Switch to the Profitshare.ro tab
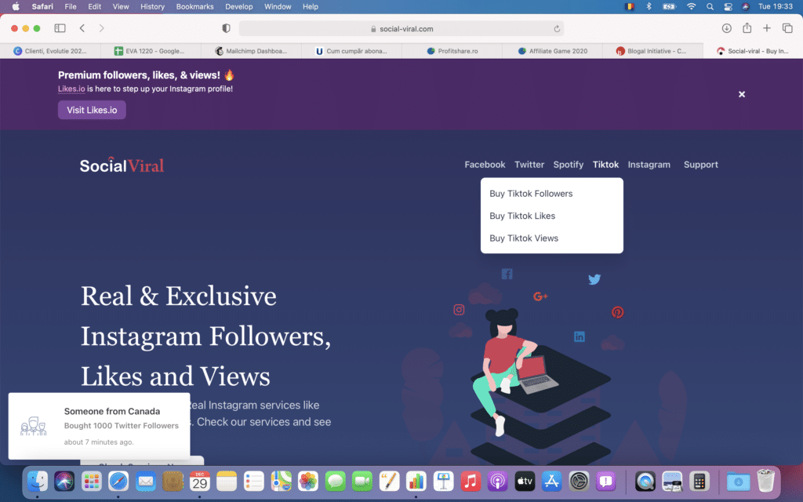 pos(452,51)
